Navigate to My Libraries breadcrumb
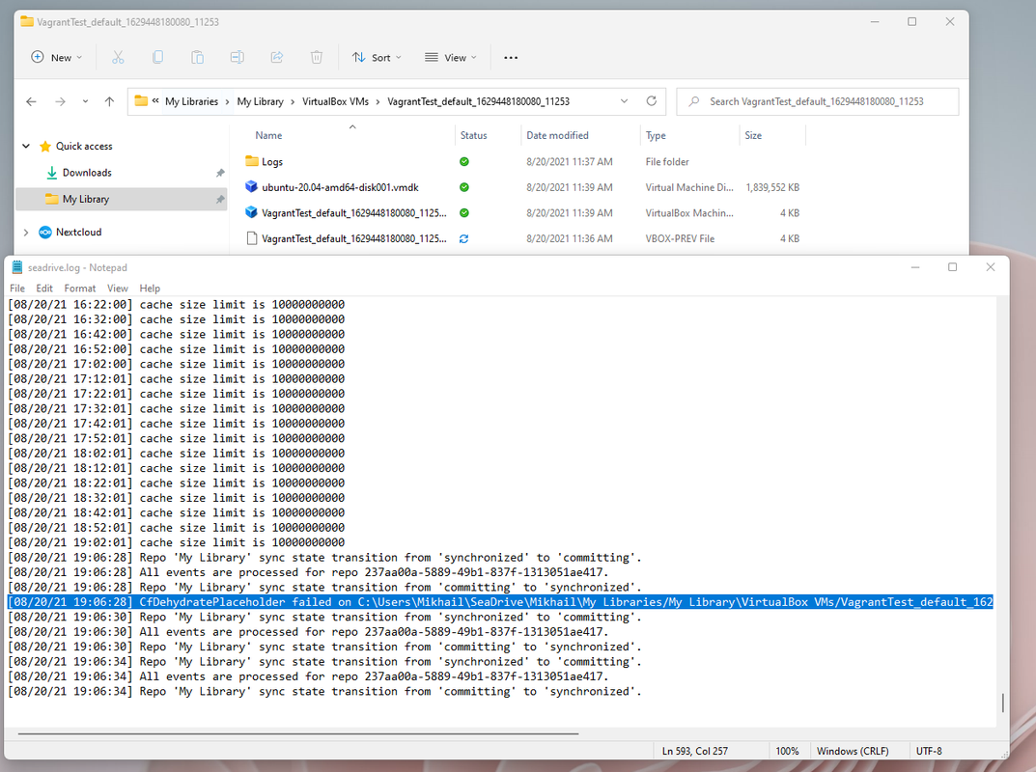The image size is (1036, 772). point(191,101)
